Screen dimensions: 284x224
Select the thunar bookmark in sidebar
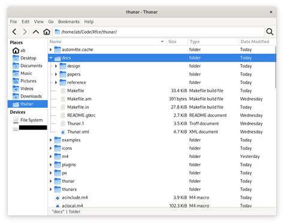point(28,104)
